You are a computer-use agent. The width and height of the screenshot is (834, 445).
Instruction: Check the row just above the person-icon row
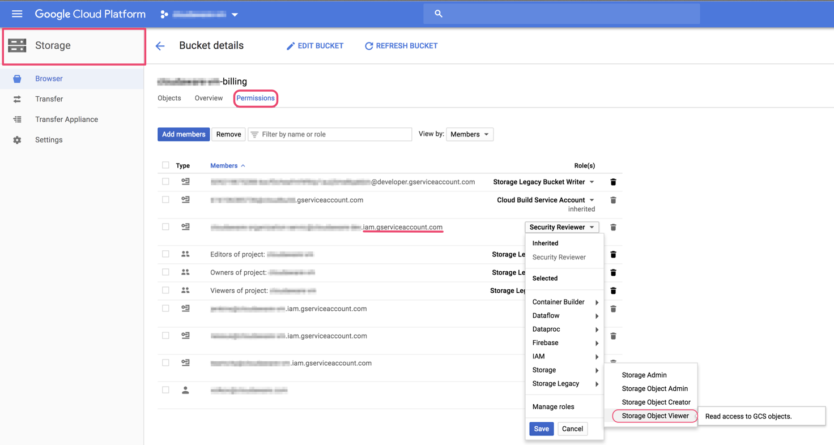[165, 363]
